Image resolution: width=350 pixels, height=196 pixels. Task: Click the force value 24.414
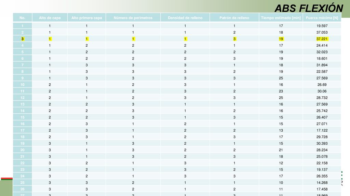tap(322, 45)
